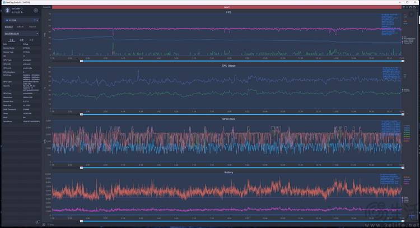Select the underlined info tab above the Info table
Viewport: 420px width, 228px height.
[11, 40]
